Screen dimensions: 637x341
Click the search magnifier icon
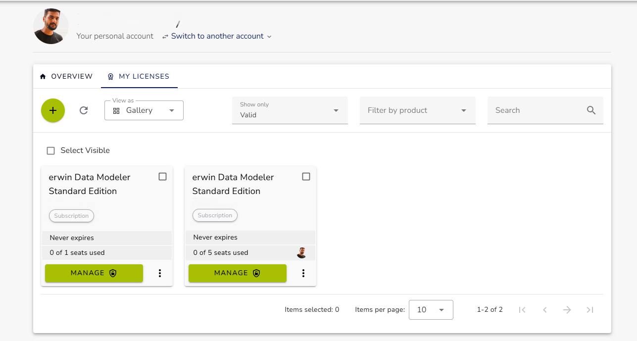591,110
